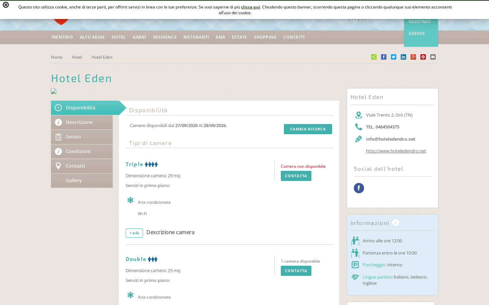Screen dimensions: 489x305
Task: Click the pencil icon beside the email
Action: point(359,139)
